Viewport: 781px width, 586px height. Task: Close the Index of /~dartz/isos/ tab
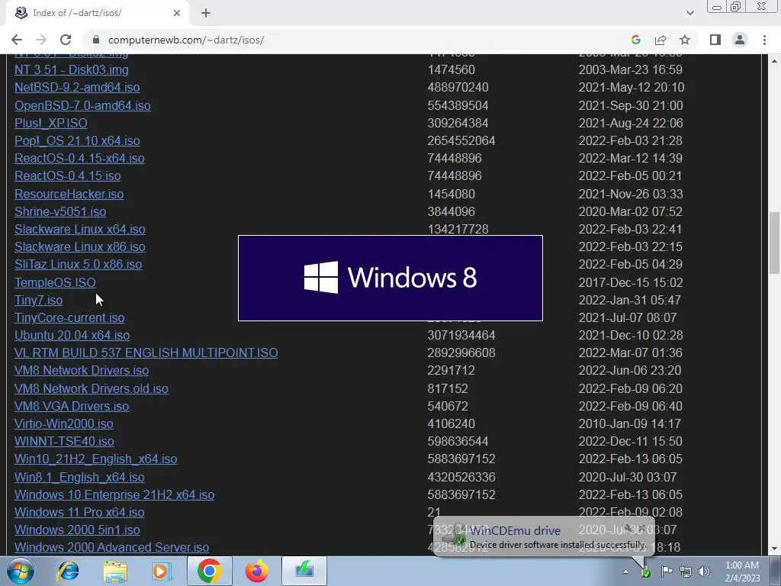[x=177, y=13]
